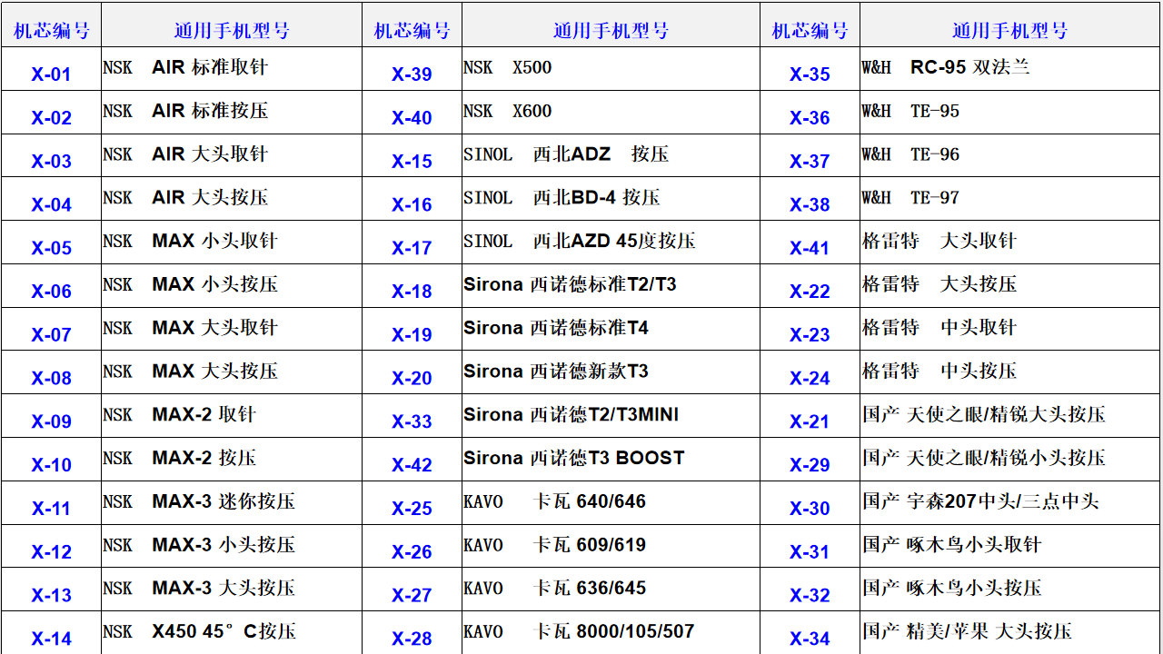Viewport: 1163px width, 654px height.
Task: Click the X-32 code cell
Action: pos(810,590)
